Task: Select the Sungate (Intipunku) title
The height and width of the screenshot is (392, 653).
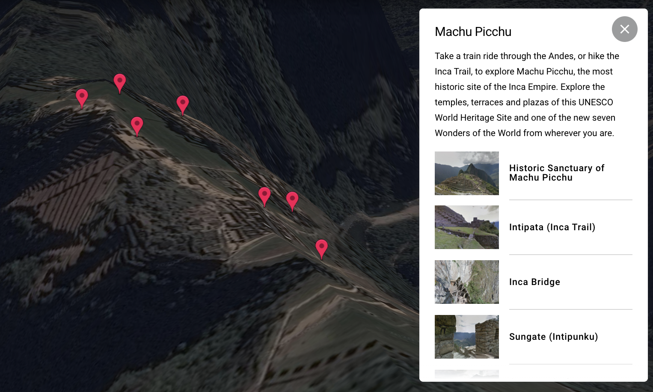Action: tap(553, 337)
